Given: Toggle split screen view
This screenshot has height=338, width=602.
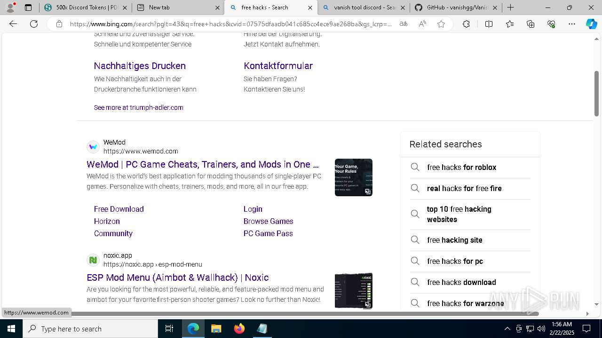Looking at the screenshot, I should coord(489,24).
